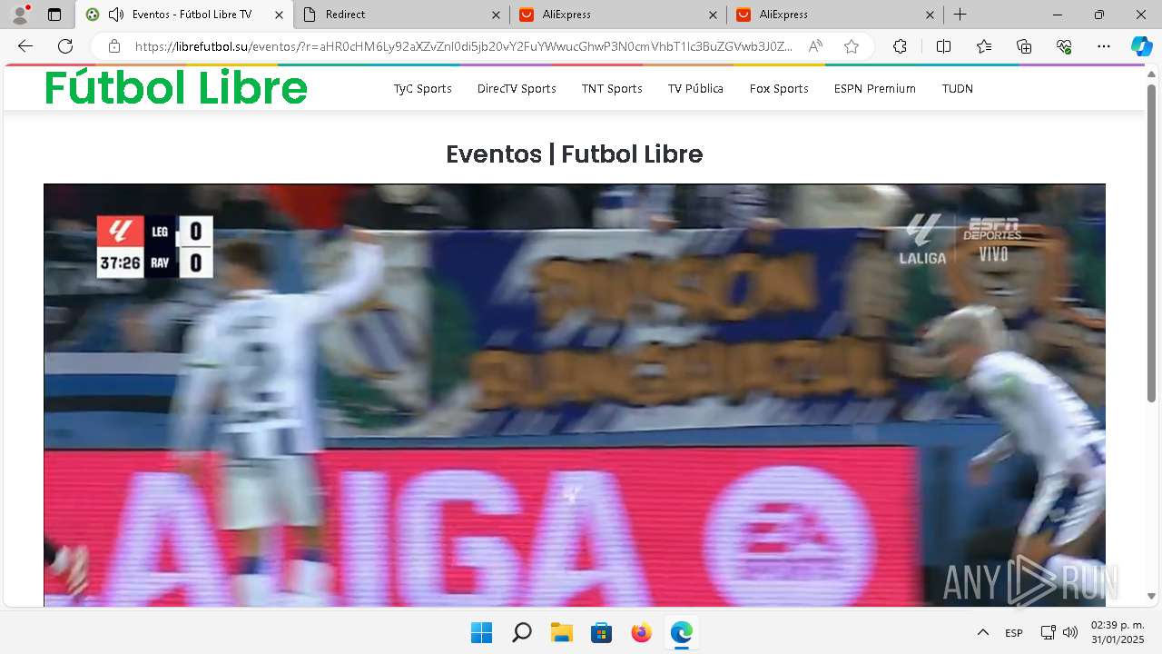Close the Eventos - Fútbol Libre TV tab
This screenshot has width=1162, height=654.
[x=278, y=15]
